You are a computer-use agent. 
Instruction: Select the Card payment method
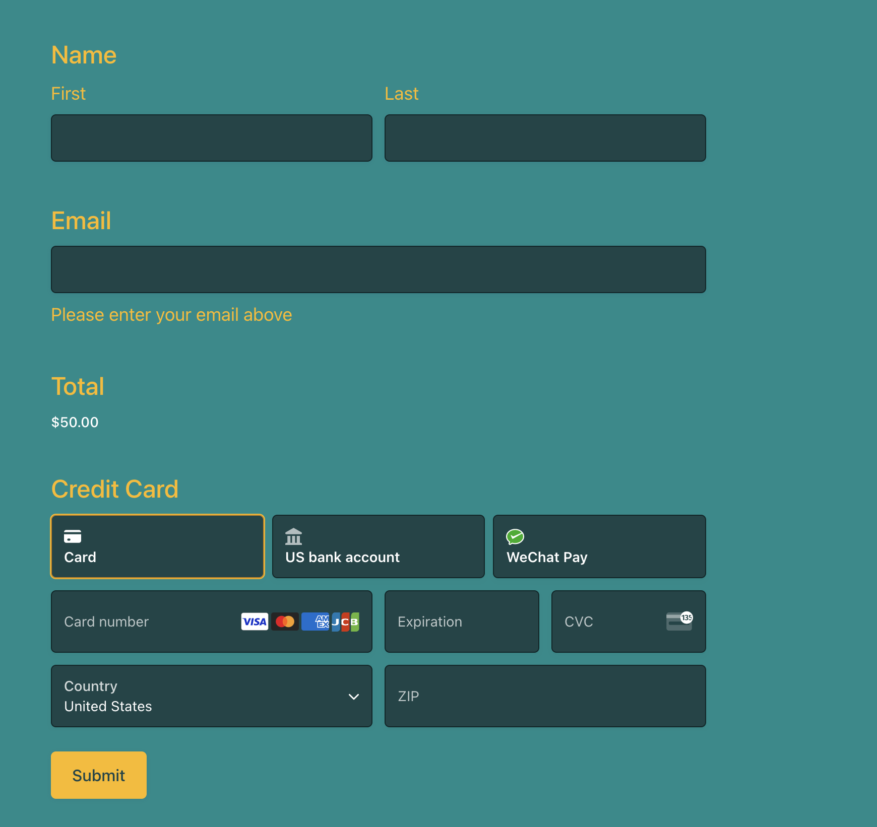click(157, 546)
